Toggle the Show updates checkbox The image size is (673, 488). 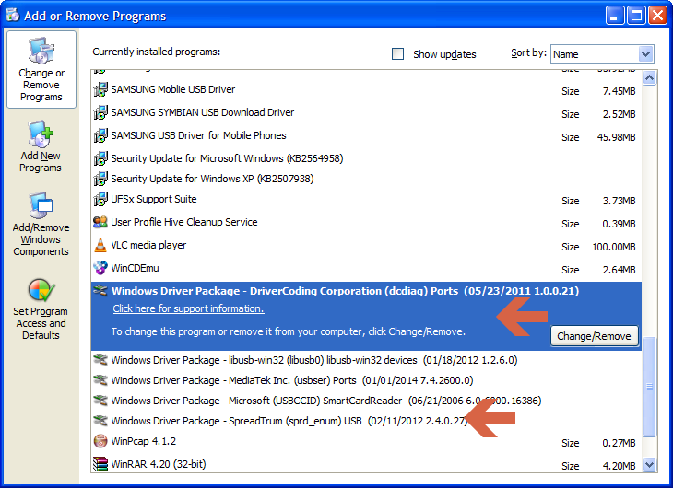[x=398, y=54]
